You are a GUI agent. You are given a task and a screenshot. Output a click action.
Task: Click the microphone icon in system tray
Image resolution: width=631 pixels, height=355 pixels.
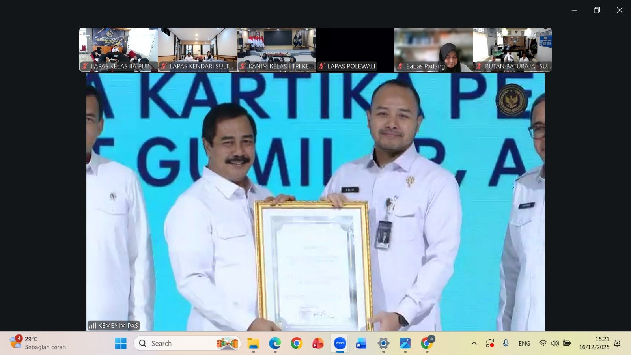click(506, 343)
